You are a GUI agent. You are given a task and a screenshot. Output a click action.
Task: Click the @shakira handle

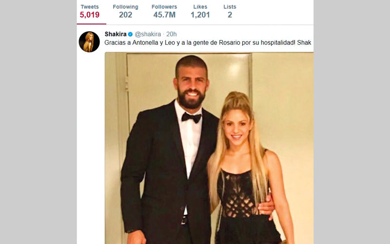pyautogui.click(x=148, y=34)
